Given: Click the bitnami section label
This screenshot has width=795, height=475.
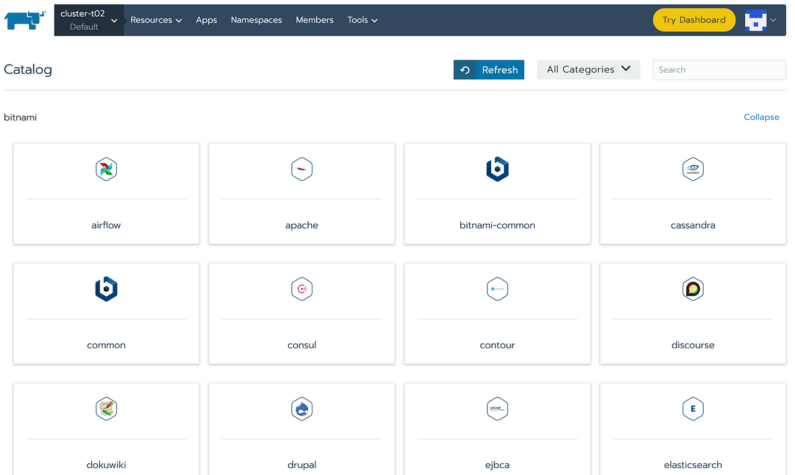Looking at the screenshot, I should [x=20, y=117].
